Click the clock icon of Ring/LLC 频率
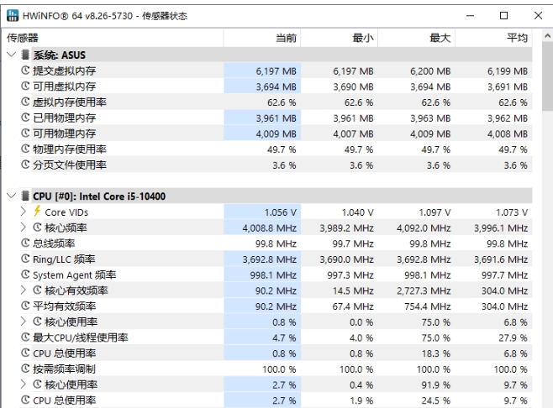Image resolution: width=553 pixels, height=408 pixels. click(25, 259)
